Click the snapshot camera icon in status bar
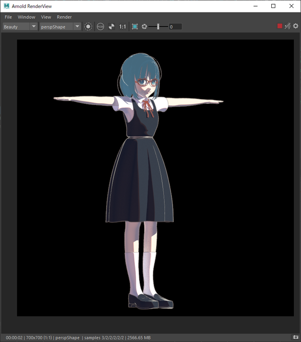This screenshot has width=301, height=342. [295, 337]
